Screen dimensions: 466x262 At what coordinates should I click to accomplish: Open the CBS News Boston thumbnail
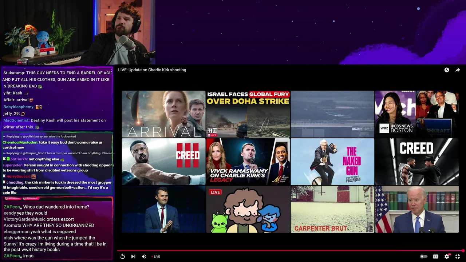click(x=417, y=114)
